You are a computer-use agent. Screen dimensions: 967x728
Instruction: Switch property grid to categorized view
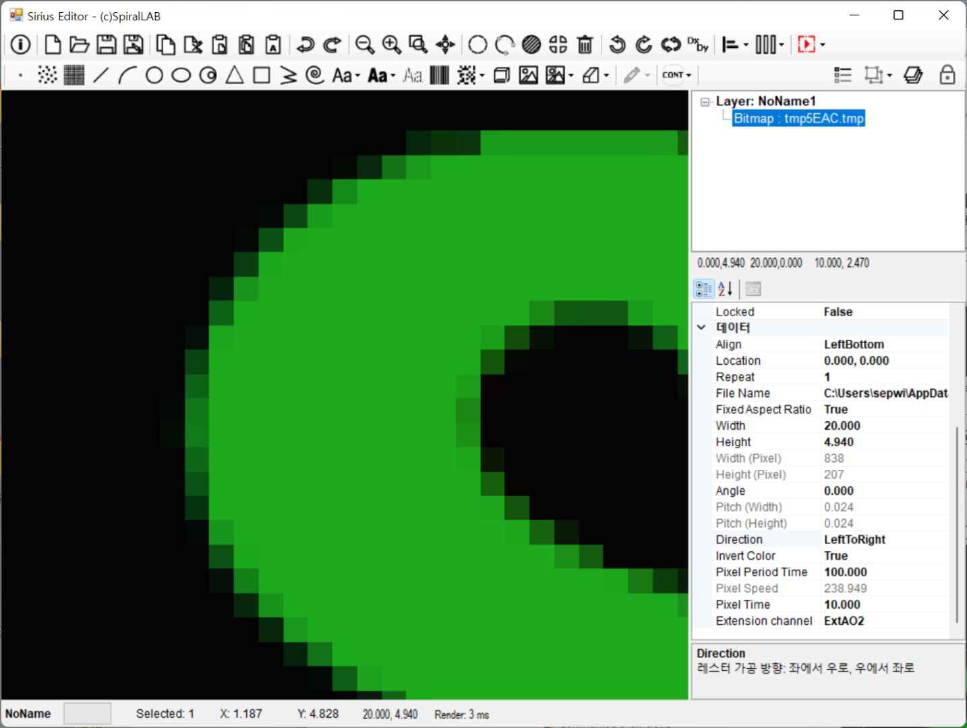tap(703, 289)
